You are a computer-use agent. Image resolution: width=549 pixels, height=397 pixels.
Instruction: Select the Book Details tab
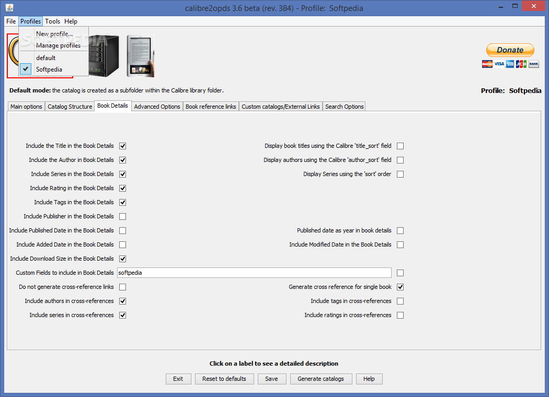[x=112, y=106]
